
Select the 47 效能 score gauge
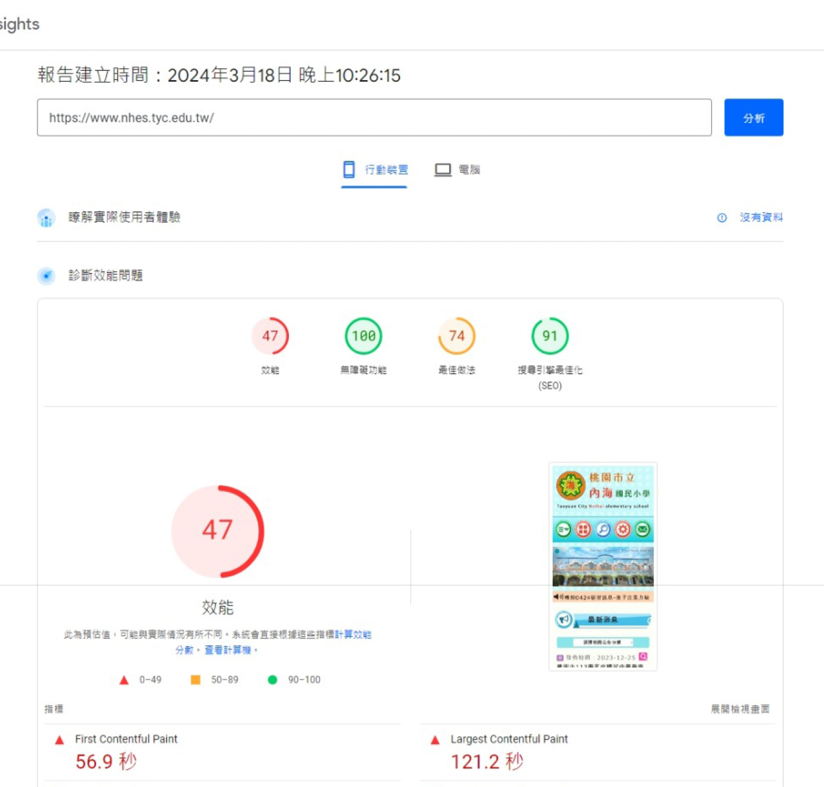(270, 336)
